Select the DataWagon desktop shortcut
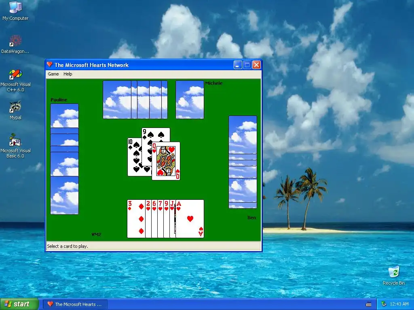 (x=15, y=44)
